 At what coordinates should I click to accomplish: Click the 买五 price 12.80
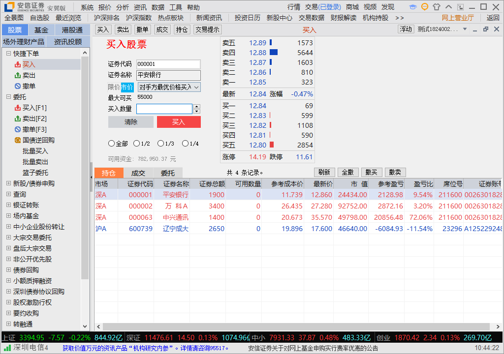(257, 145)
